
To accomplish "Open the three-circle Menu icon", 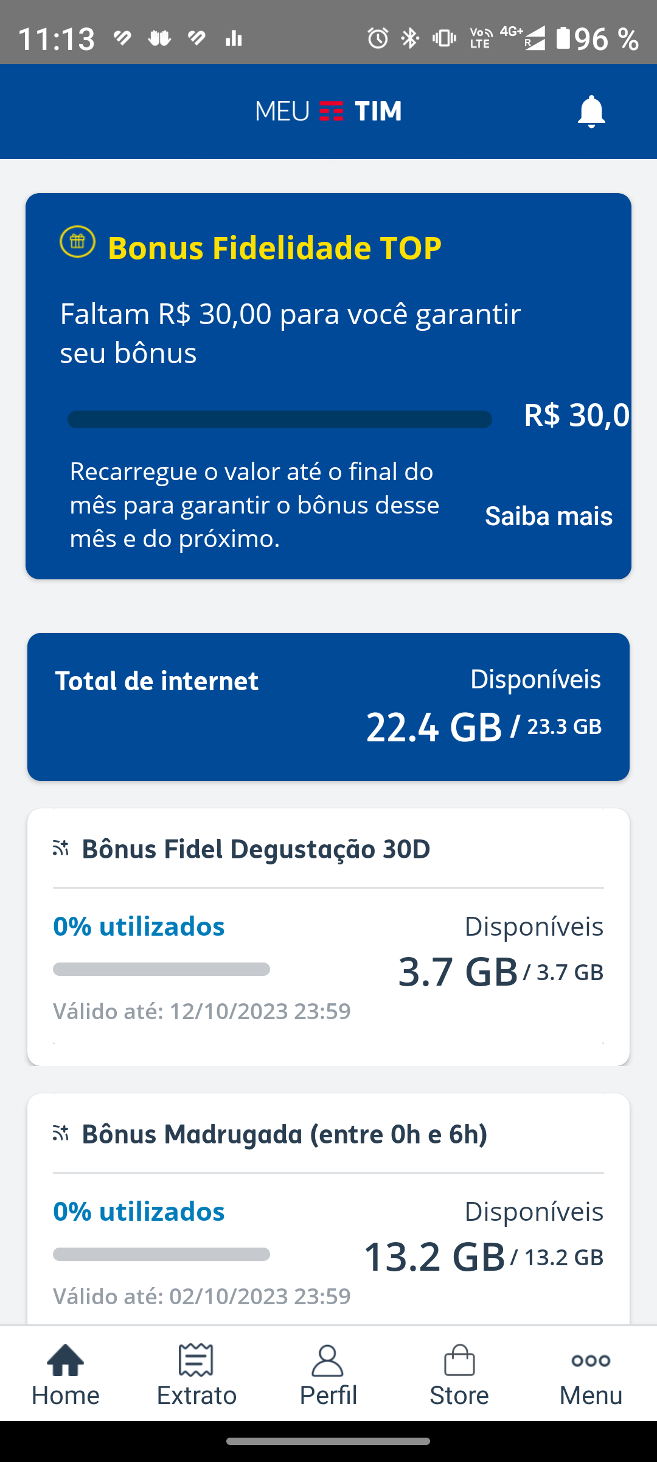I will pyautogui.click(x=591, y=1361).
